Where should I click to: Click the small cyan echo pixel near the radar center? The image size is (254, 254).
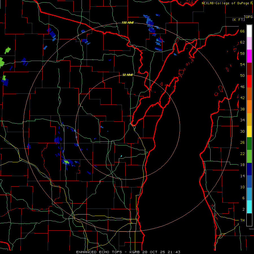121,156
